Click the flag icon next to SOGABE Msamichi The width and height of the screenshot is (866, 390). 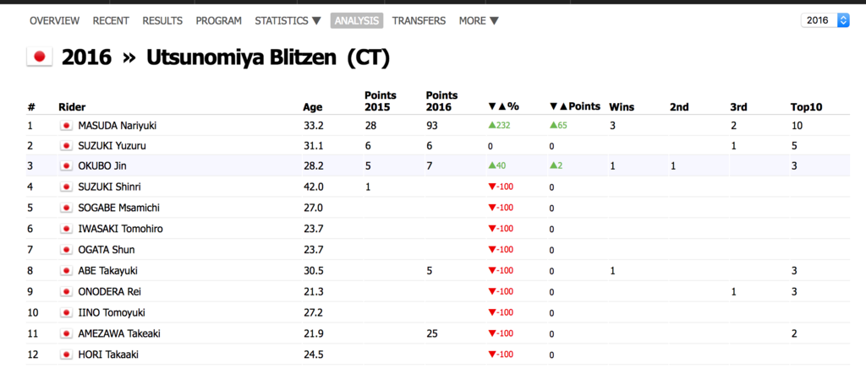tap(66, 208)
